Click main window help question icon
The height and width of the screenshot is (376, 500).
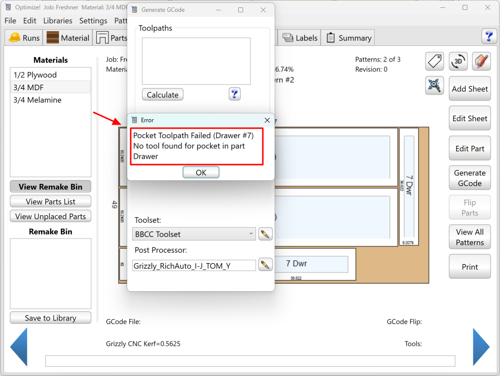pos(489,36)
